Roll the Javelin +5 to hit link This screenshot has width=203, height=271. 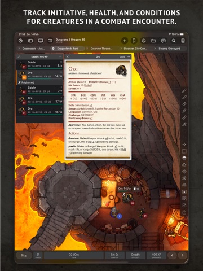click(x=116, y=146)
